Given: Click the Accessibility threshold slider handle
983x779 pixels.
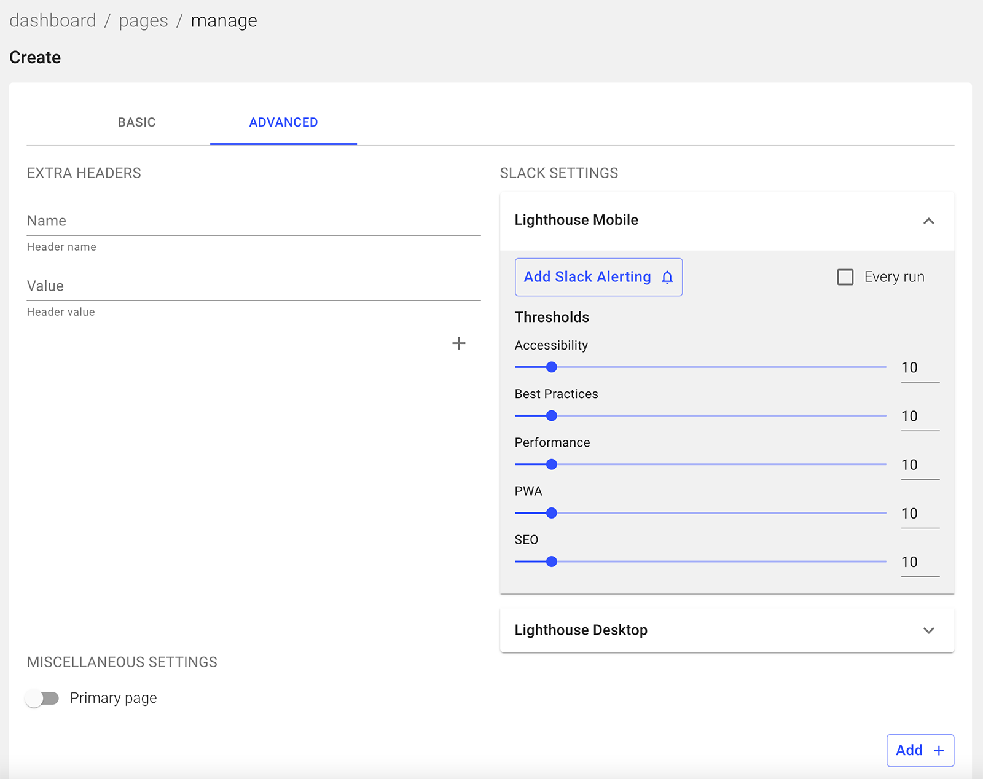Looking at the screenshot, I should pos(552,367).
